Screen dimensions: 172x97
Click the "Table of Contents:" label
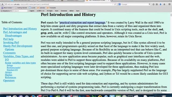[x=12, y=22]
